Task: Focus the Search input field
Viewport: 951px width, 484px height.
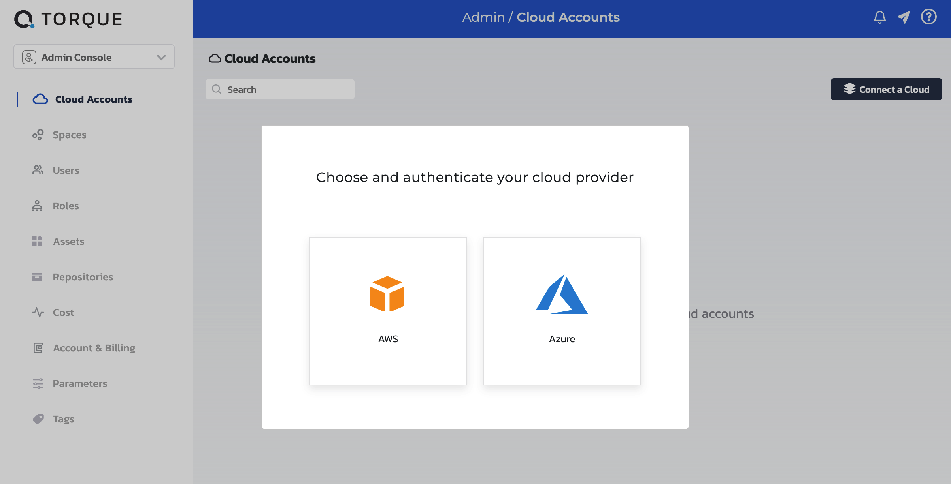Action: click(x=280, y=89)
